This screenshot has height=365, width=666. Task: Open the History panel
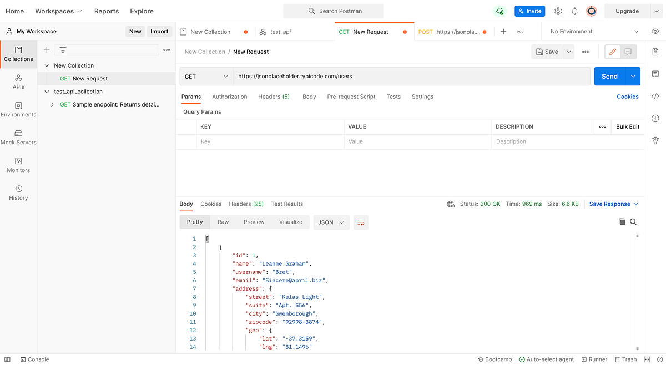[x=18, y=192]
